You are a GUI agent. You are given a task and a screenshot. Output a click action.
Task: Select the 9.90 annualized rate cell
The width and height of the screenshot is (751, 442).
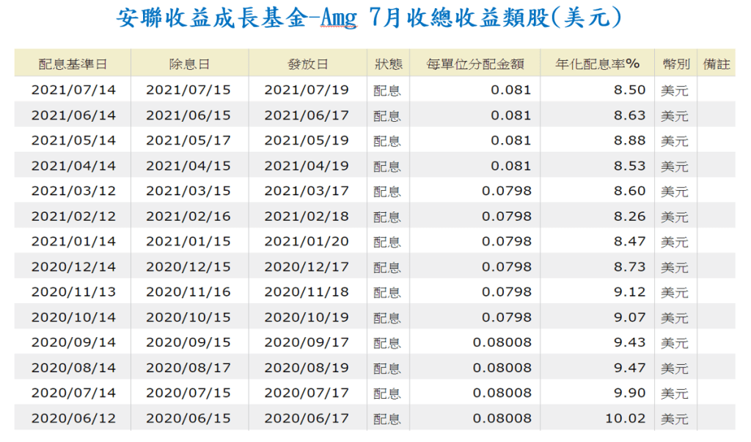pos(631,393)
